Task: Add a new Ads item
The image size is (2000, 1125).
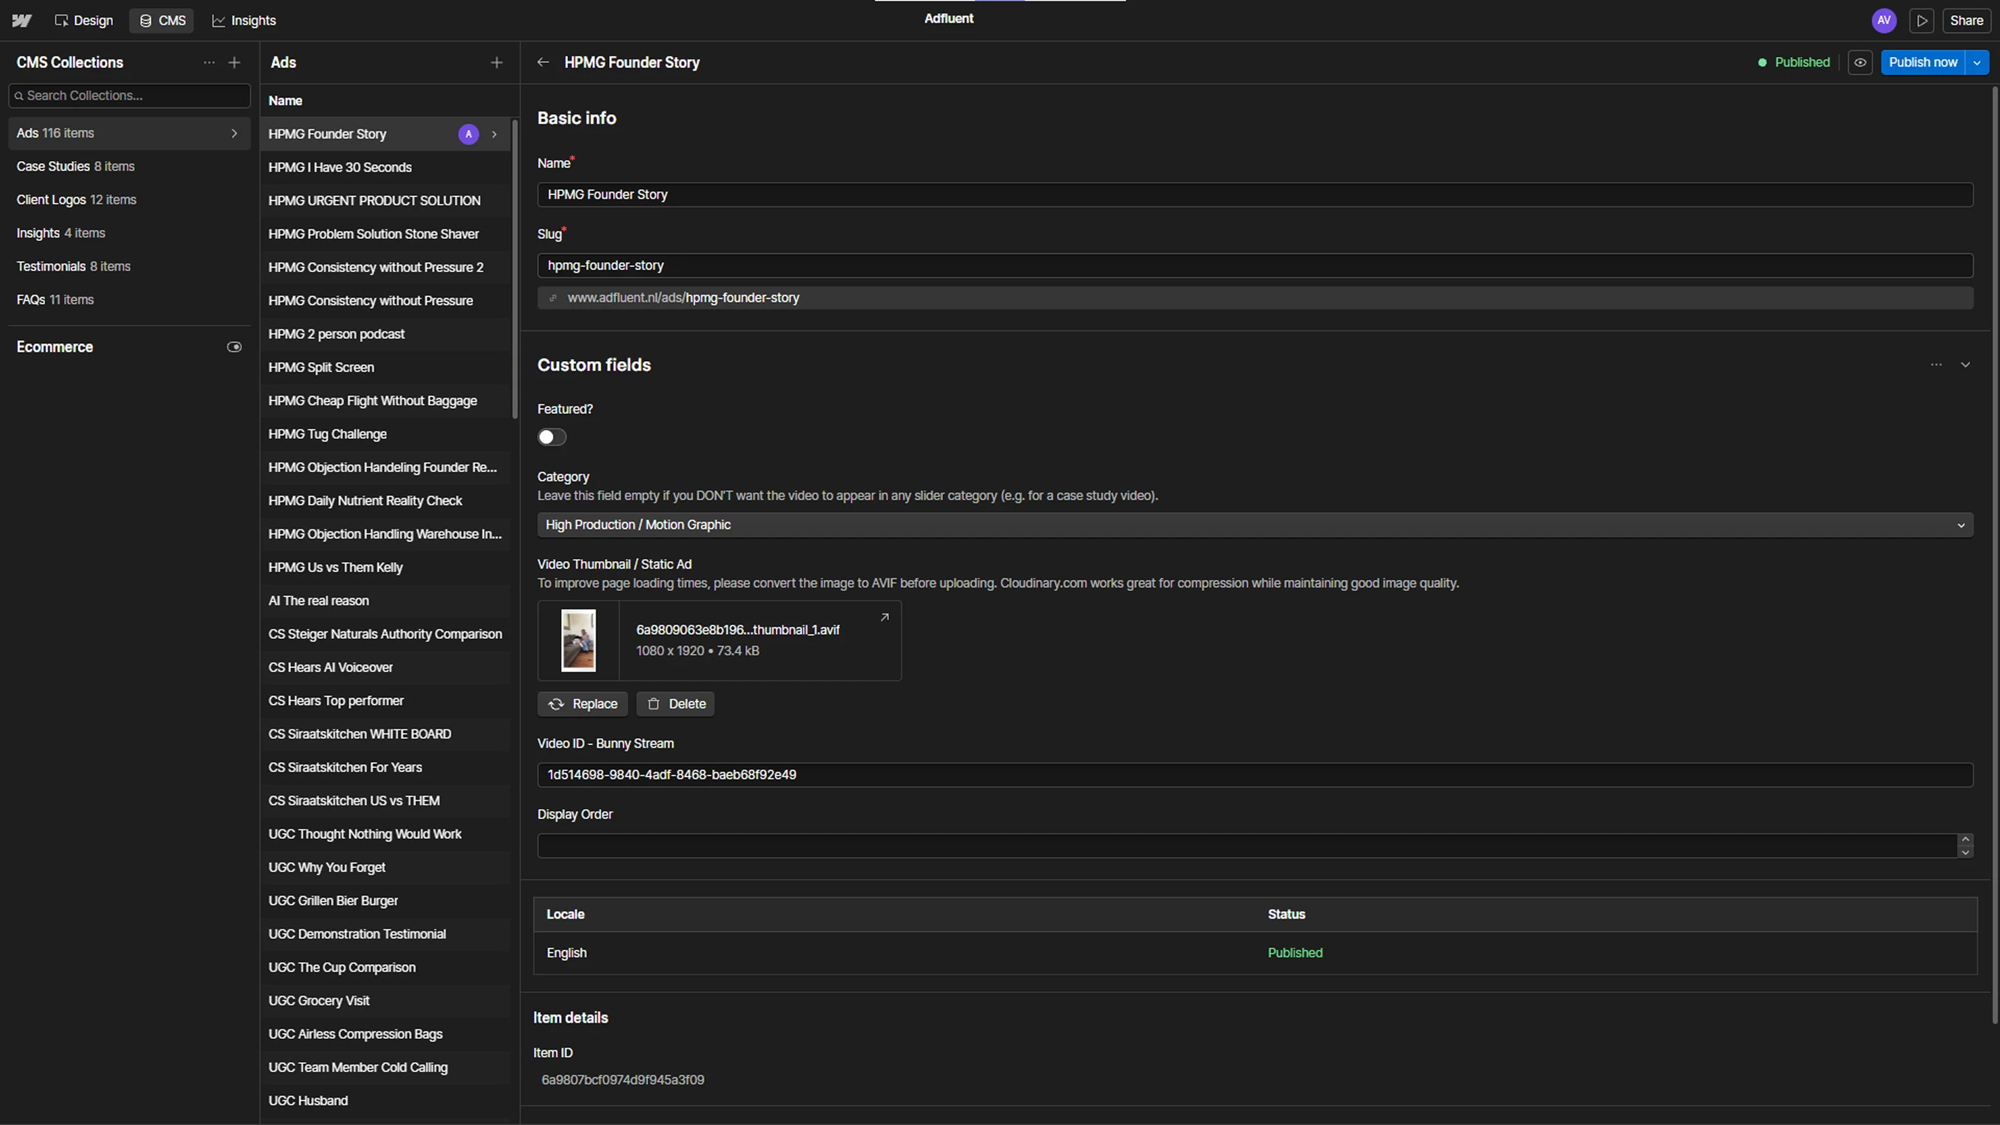Action: pos(497,62)
